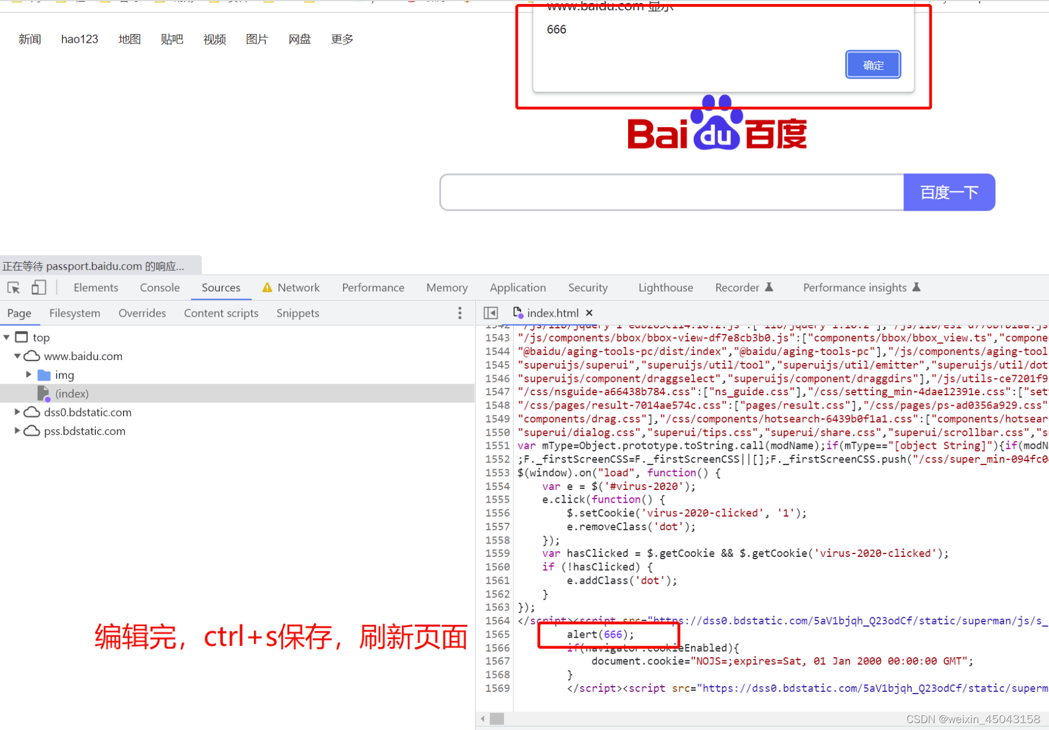Click the Network warning triangle icon
Image resolution: width=1049 pixels, height=730 pixels.
click(267, 287)
